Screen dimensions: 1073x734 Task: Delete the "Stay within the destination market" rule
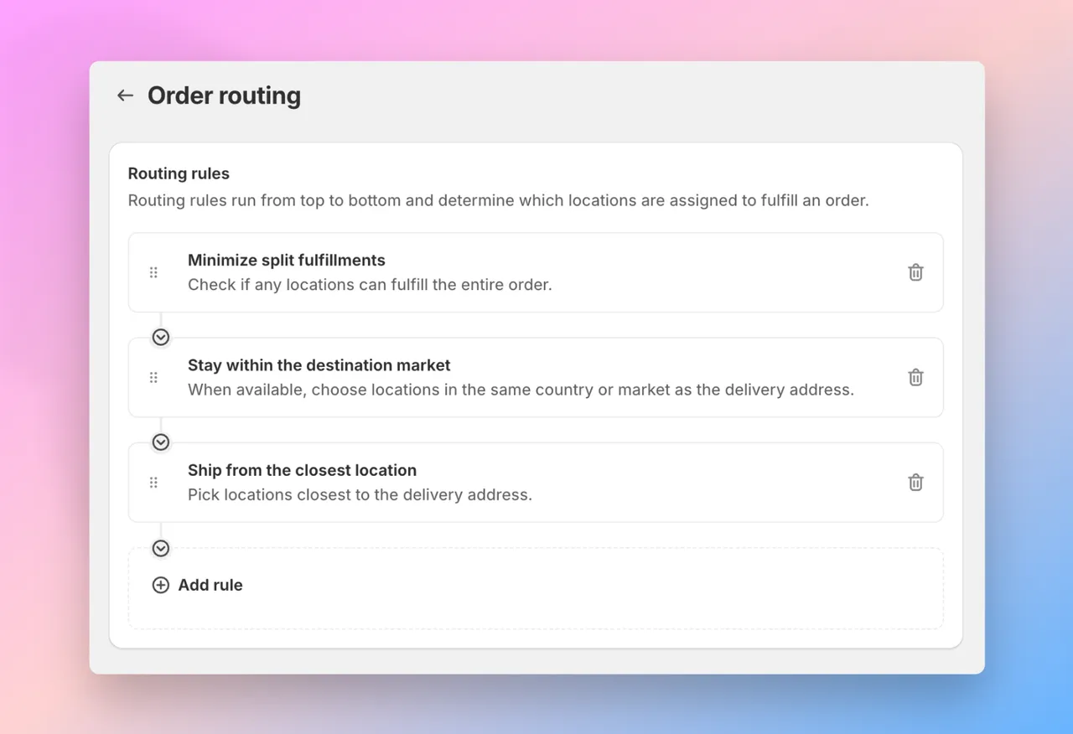(915, 377)
